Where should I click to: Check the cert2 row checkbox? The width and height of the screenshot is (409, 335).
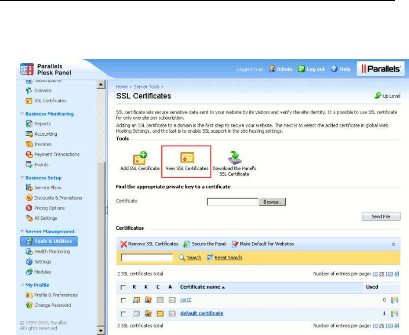coord(123,300)
